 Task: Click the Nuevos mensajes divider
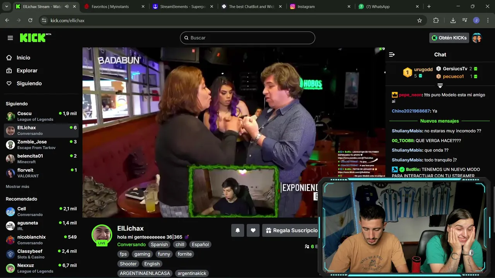pos(440,121)
